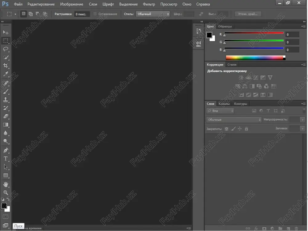Toggle Quick Mask mode
308x231 pixels.
pos(6,217)
